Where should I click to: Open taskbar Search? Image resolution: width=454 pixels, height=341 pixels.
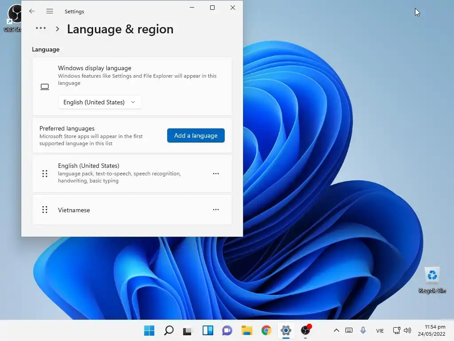(169, 330)
